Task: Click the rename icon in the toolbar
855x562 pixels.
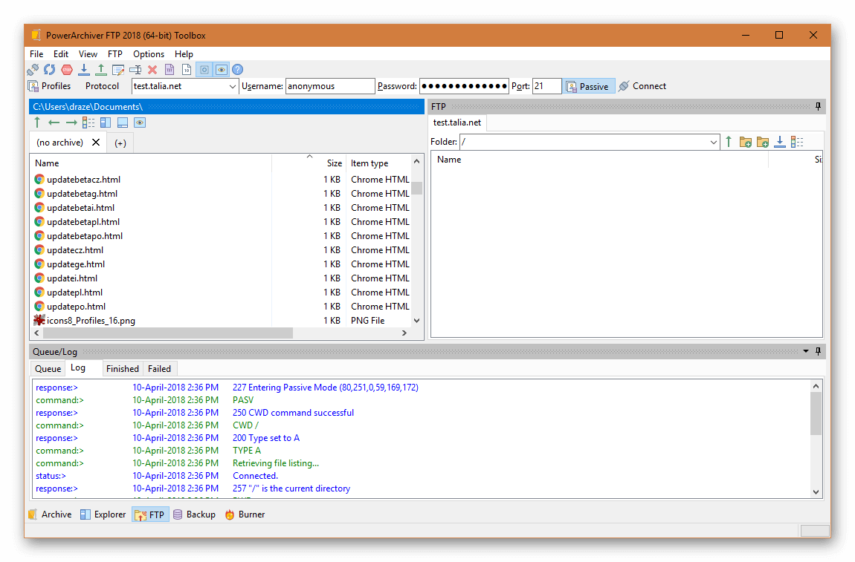Action: coord(135,70)
